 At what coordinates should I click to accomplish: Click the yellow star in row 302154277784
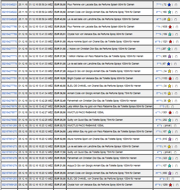[x=170, y=86]
